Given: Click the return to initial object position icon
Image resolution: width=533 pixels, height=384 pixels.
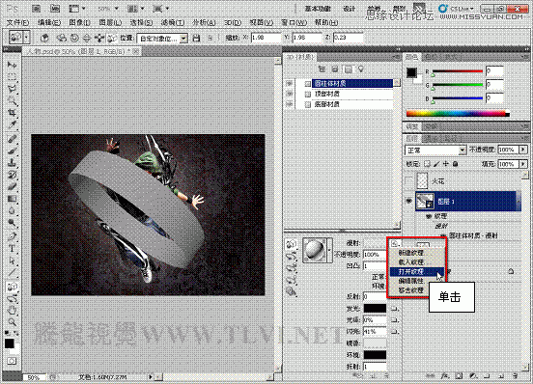Looking at the screenshot, I should 44,38.
